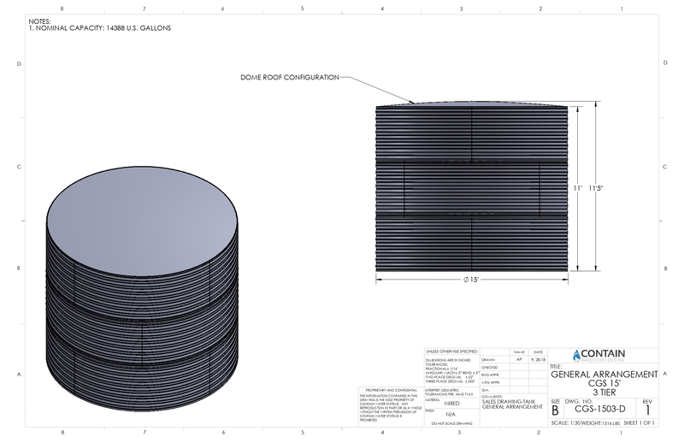Screen dimensions: 684x443
Task: Select the Ø15' diameter dimension
Action: pyautogui.click(x=471, y=280)
